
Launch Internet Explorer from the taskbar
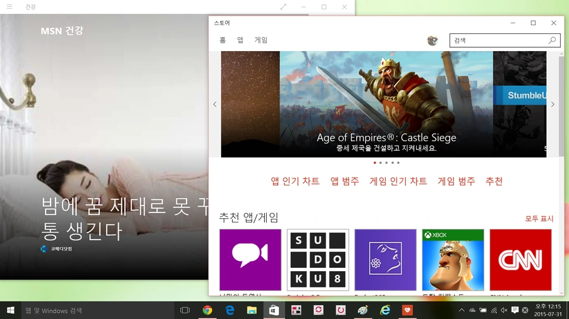pyautogui.click(x=385, y=310)
